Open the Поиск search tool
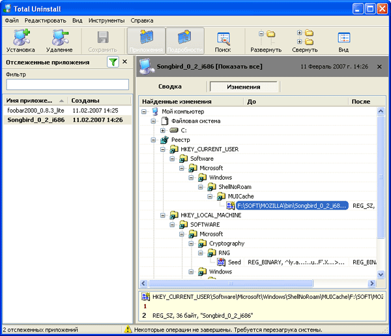 [223, 41]
